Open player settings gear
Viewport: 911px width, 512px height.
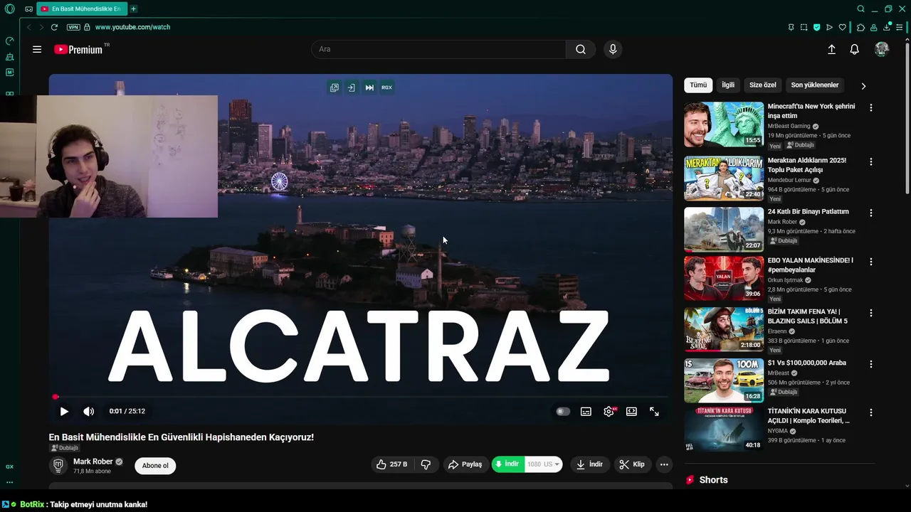point(609,411)
